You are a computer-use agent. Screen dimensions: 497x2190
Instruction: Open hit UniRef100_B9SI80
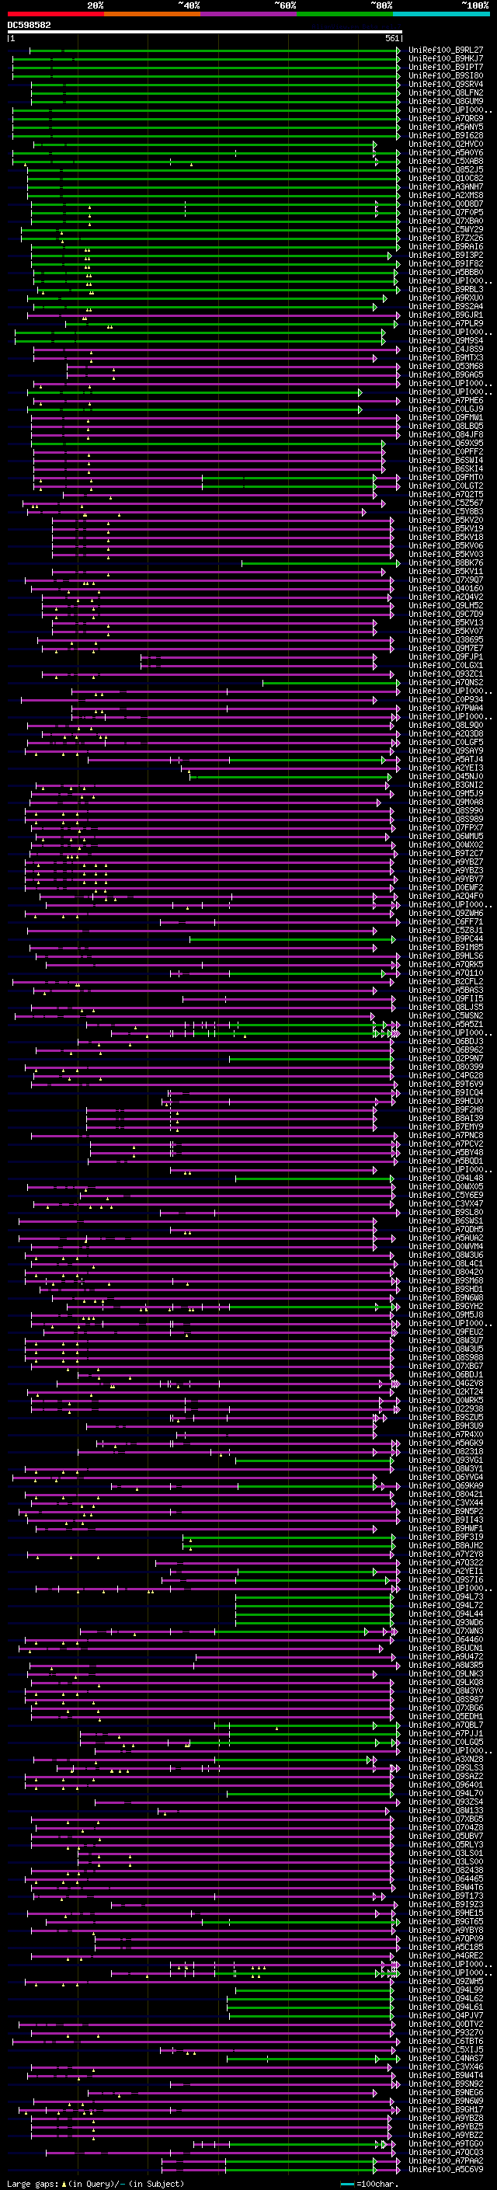tap(445, 75)
